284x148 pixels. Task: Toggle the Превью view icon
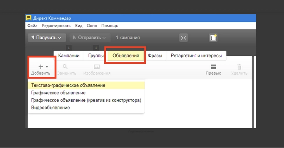(x=214, y=67)
